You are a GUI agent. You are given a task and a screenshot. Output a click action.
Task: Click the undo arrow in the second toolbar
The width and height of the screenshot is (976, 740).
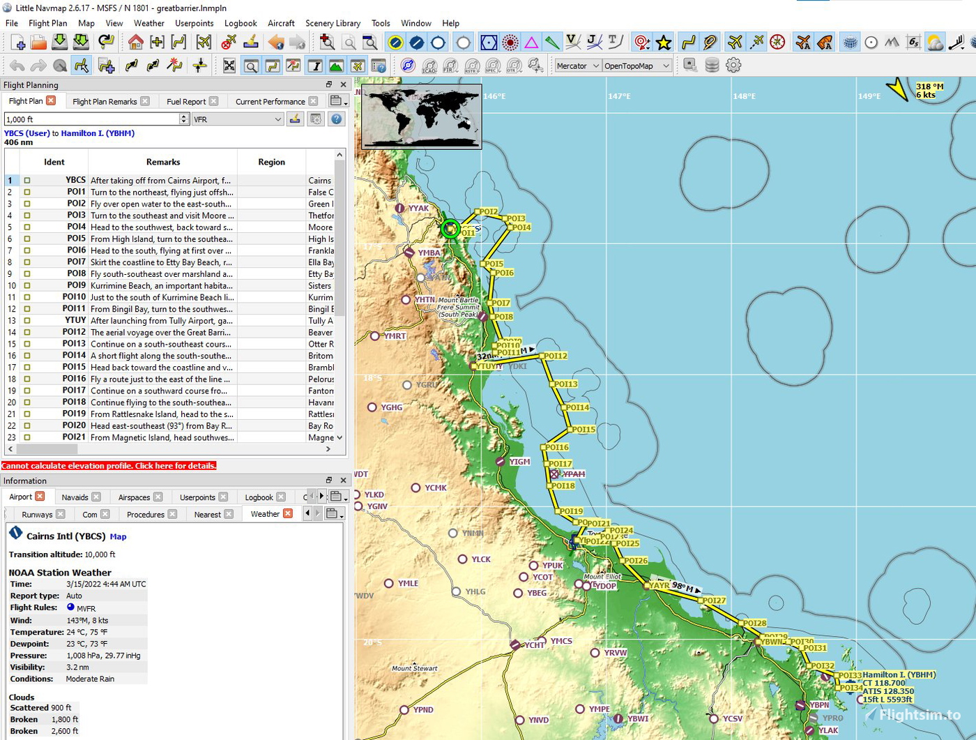[x=17, y=66]
